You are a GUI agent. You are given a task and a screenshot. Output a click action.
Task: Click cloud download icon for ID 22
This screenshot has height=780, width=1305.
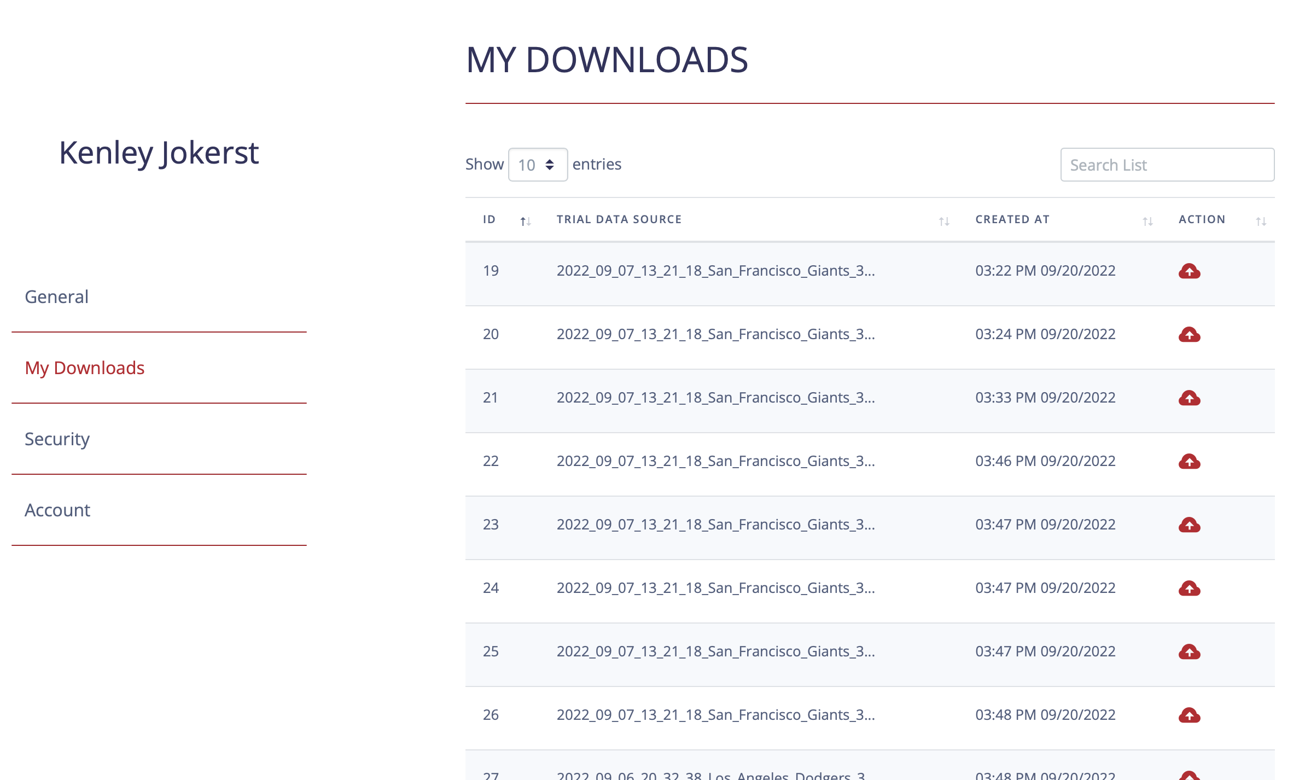tap(1189, 462)
